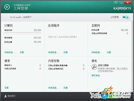Open 设置 for 计算机 section
This screenshot has height=101, width=134.
22,52
